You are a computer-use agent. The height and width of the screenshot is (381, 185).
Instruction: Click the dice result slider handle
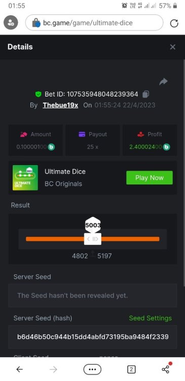pyautogui.click(x=93, y=239)
